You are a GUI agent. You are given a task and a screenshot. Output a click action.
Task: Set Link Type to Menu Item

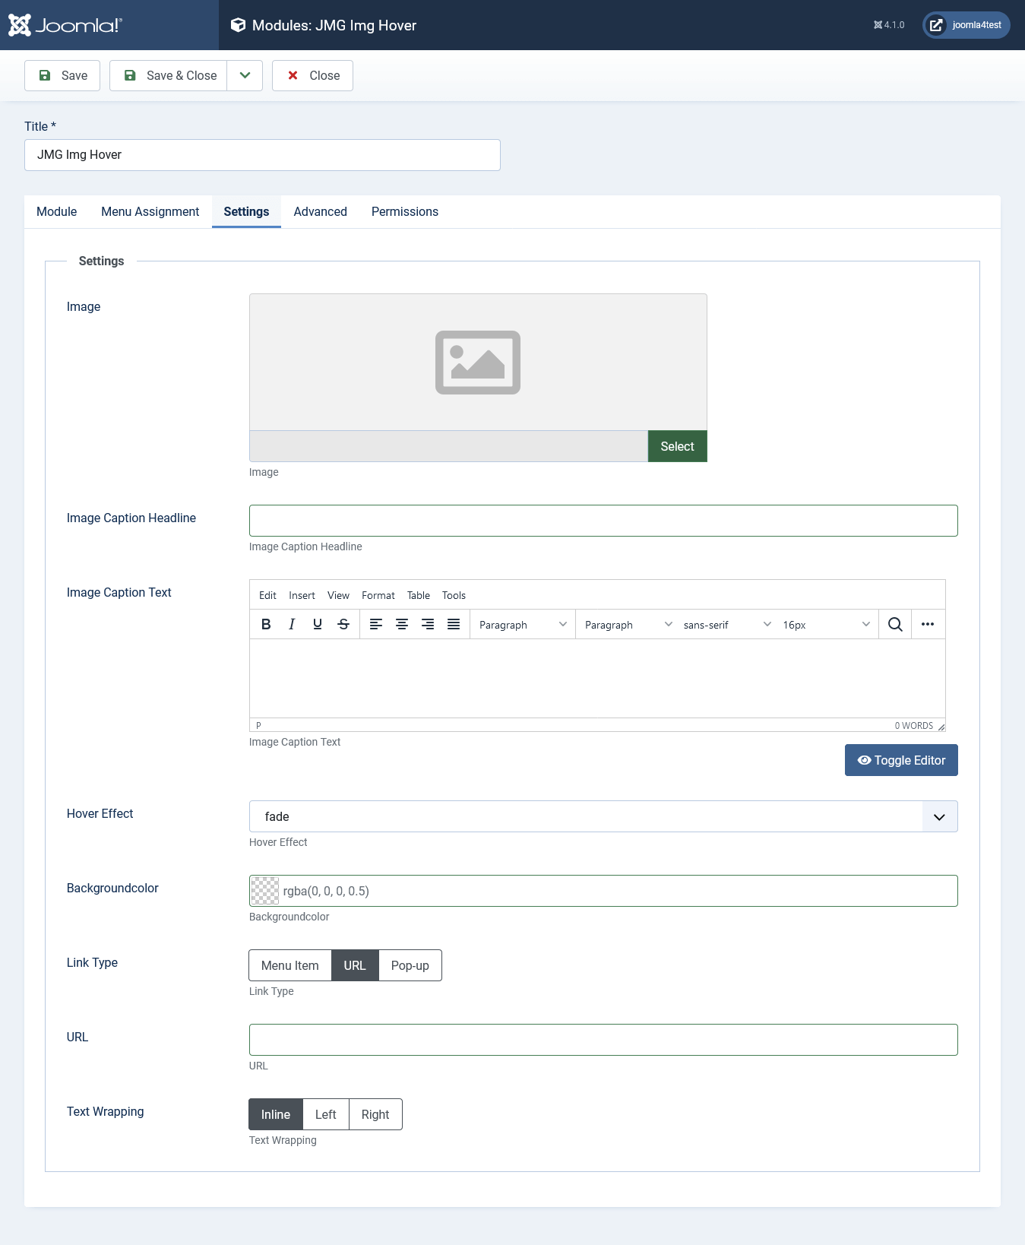pos(290,965)
